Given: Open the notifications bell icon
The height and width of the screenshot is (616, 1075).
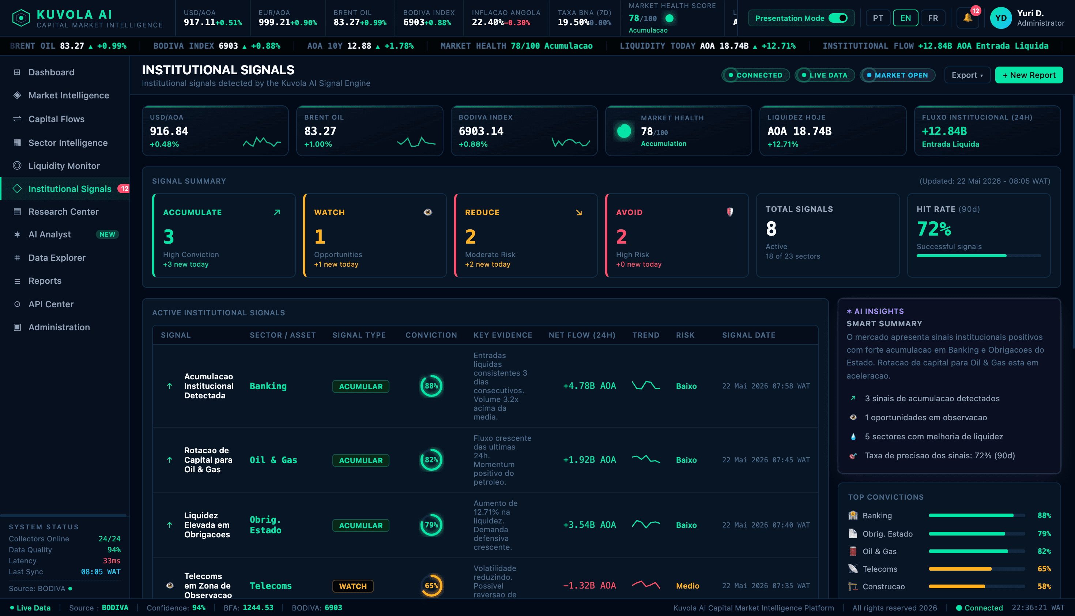Looking at the screenshot, I should click(x=967, y=18).
